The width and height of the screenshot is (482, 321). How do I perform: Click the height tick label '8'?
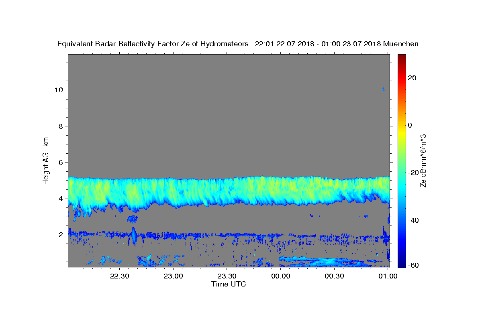(x=61, y=126)
